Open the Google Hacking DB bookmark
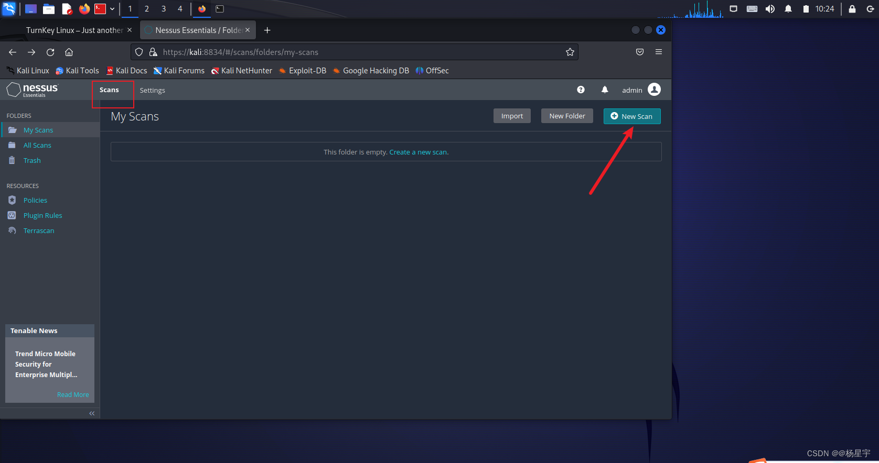This screenshot has width=879, height=463. [x=371, y=71]
